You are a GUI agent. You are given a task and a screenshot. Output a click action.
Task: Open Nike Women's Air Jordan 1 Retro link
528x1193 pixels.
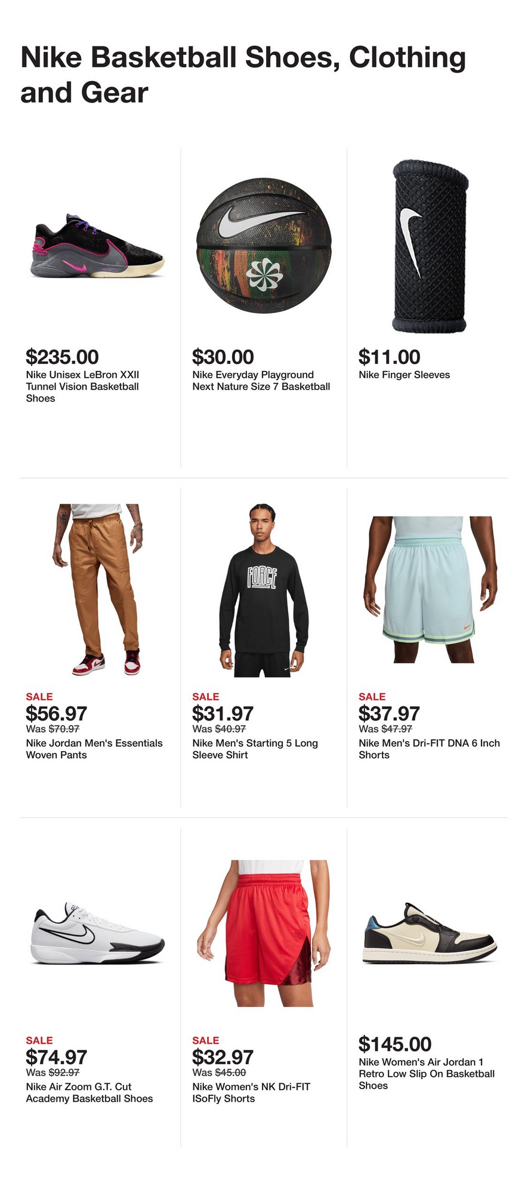(x=427, y=1074)
